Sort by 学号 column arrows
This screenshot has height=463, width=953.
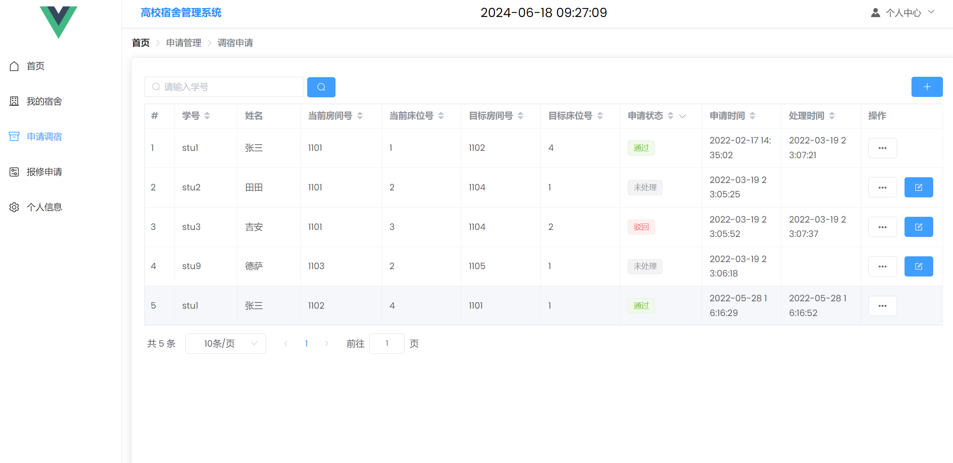(207, 116)
